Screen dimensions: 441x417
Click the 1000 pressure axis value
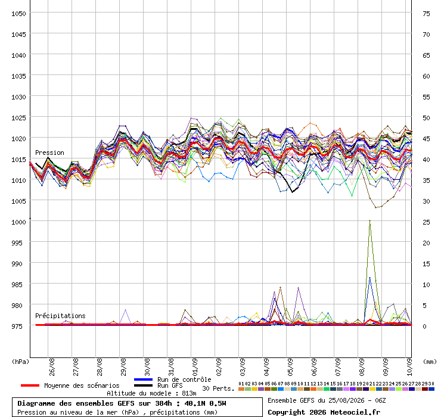[x=18, y=222]
